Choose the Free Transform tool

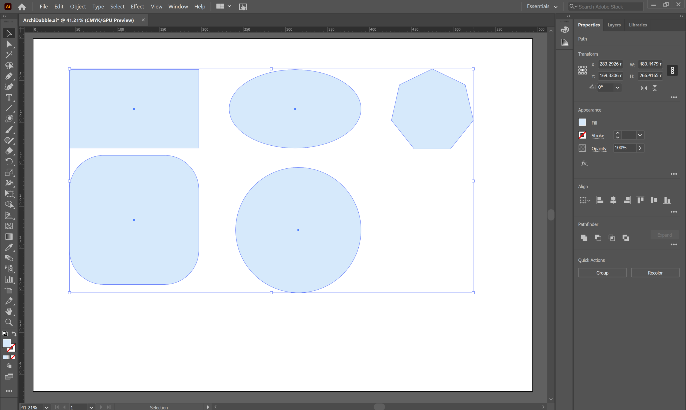point(9,194)
